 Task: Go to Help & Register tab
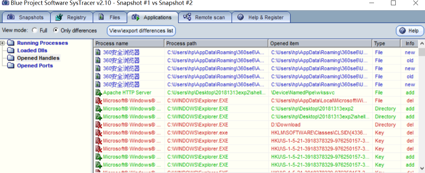click(x=261, y=17)
